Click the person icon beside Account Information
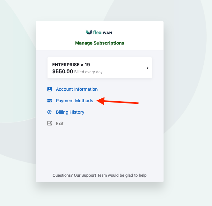 coord(49,89)
